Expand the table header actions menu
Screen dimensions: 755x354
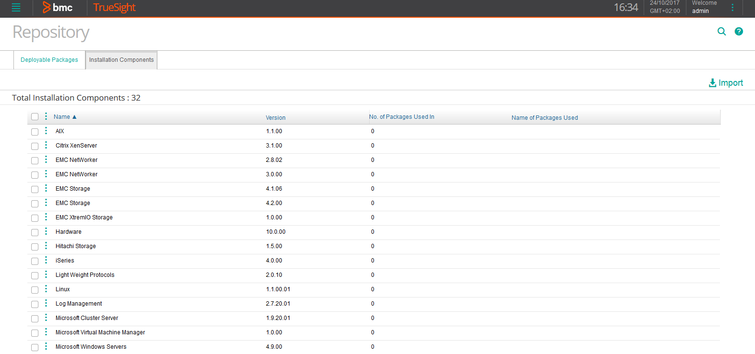46,116
